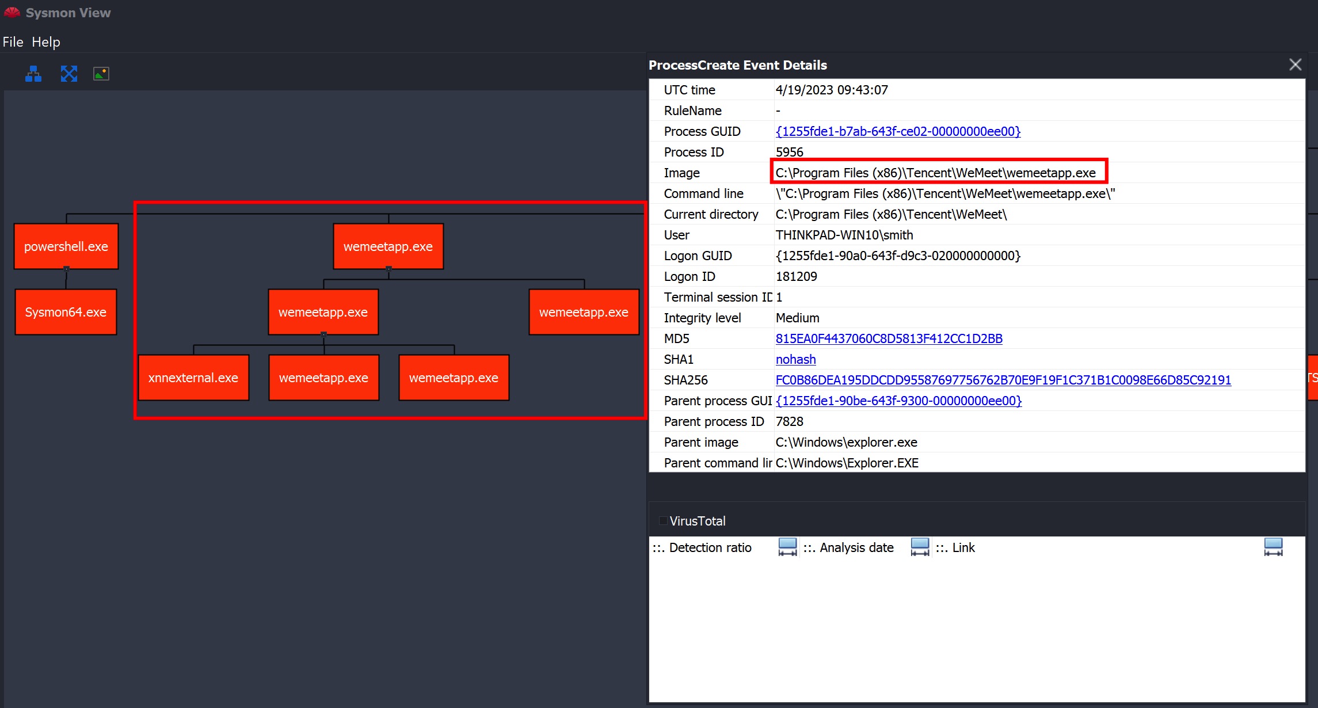Viewport: 1318px width, 708px height.
Task: Click the hierarchy tree layout toolbar icon
Action: pyautogui.click(x=33, y=74)
